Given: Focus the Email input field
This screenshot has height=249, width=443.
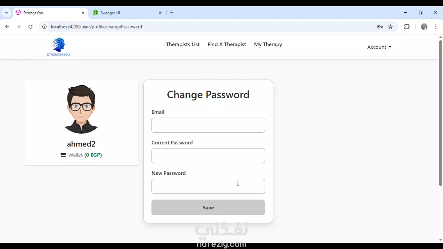Looking at the screenshot, I should pos(208,125).
